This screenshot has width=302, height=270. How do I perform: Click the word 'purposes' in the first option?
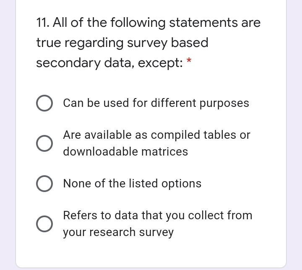click(224, 104)
